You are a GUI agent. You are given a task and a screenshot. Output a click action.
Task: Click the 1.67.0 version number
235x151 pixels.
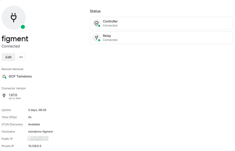click(13, 95)
